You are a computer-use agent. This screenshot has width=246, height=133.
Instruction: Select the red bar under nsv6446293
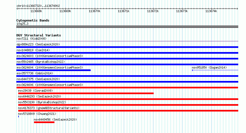point(128,99)
